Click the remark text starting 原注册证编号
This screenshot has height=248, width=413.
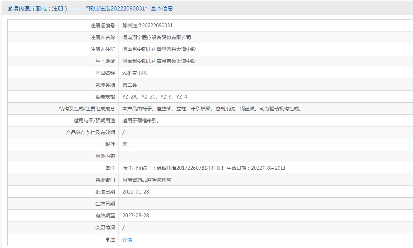click(x=204, y=168)
